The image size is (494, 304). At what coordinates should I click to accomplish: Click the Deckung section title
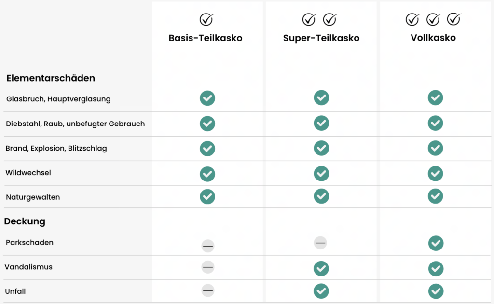(25, 221)
